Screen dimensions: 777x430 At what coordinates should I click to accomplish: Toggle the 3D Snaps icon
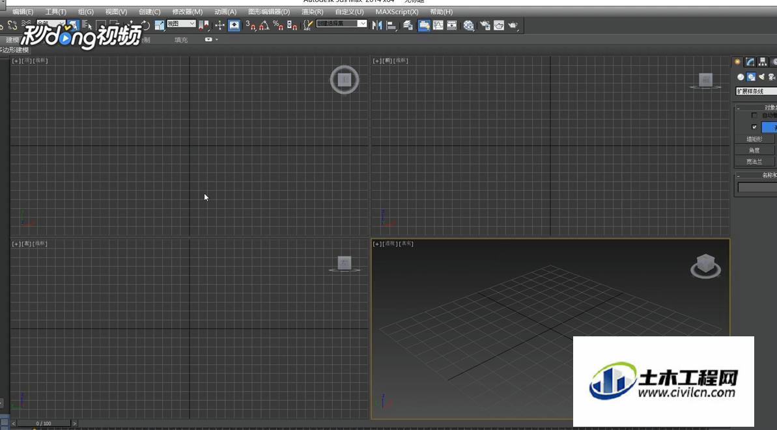[x=251, y=25]
